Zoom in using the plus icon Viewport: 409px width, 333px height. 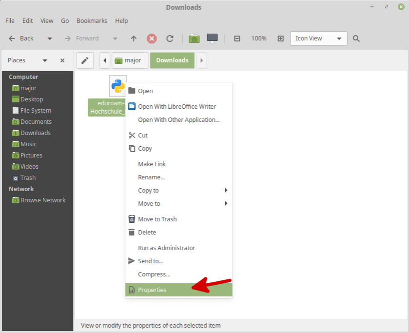tap(280, 39)
